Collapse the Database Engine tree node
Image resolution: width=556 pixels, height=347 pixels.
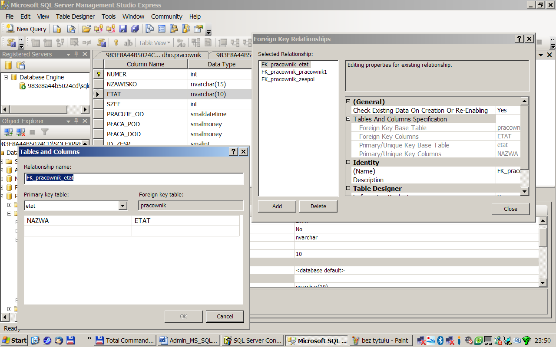tap(6, 77)
